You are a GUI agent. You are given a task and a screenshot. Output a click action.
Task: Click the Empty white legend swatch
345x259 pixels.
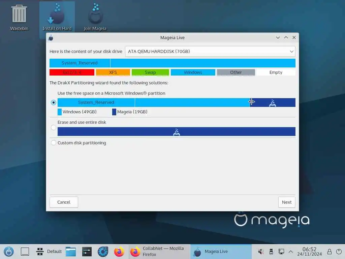(276, 72)
